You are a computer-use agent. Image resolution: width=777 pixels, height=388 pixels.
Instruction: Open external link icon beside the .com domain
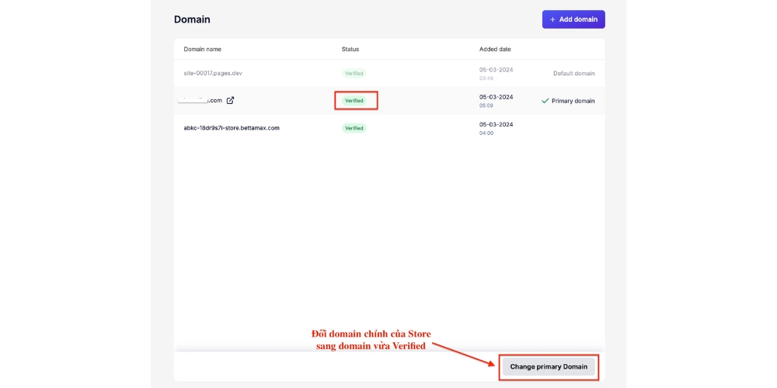click(x=230, y=100)
